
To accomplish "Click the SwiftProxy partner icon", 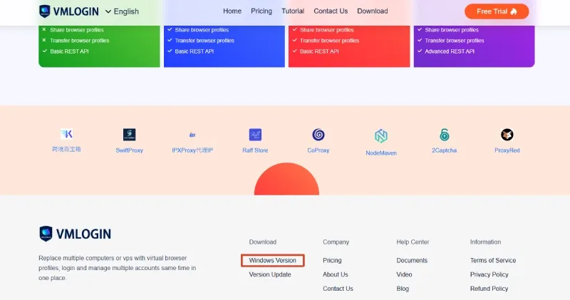I will (x=130, y=135).
